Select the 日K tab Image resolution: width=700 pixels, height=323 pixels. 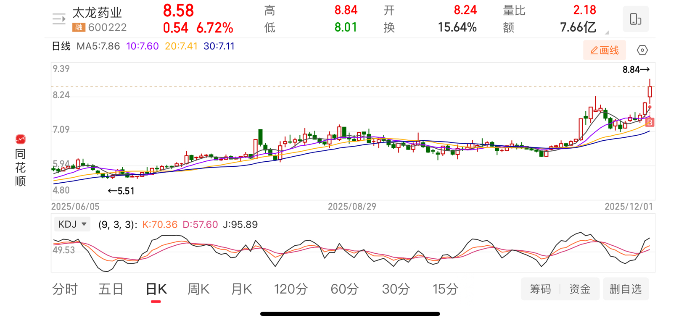coord(156,289)
